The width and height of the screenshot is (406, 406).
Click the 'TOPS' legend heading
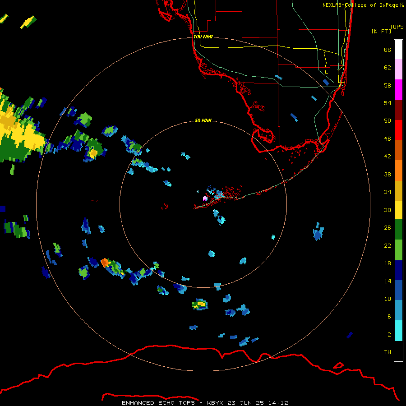pyautogui.click(x=397, y=27)
